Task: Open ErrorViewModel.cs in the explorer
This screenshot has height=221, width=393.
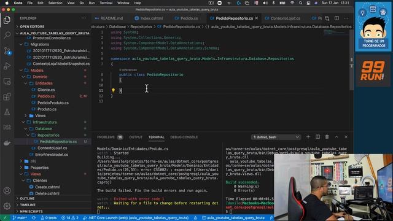Action: click(52, 155)
